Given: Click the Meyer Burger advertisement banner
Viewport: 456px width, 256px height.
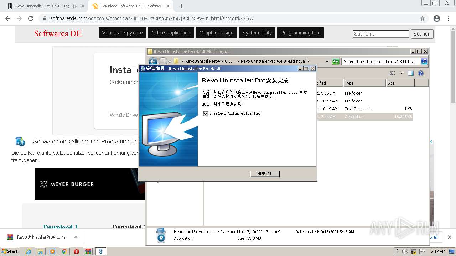Looking at the screenshot, I should pyautogui.click(x=90, y=184).
